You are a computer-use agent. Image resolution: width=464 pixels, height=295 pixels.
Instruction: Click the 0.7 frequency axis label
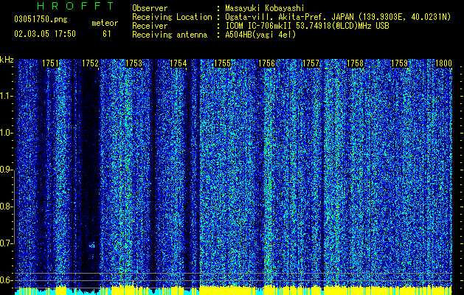(6, 243)
